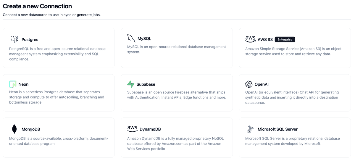Click the MongoDB leaf icon
Image resolution: width=355 pixels, height=162 pixels.
pos(14,129)
